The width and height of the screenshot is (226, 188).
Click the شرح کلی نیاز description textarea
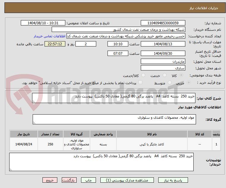pos(114,98)
